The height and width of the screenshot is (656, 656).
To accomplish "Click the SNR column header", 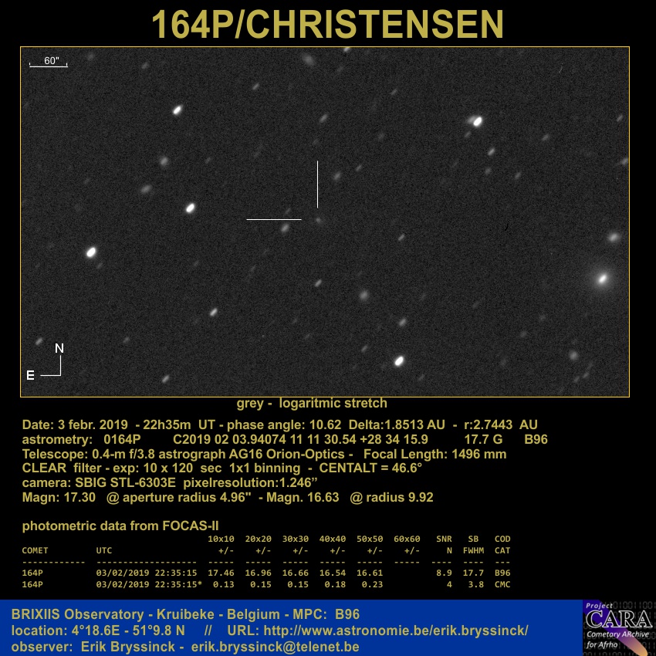I will tap(444, 539).
